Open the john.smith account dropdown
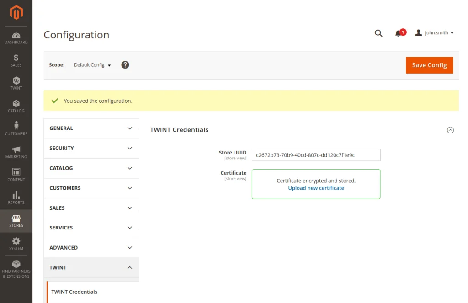This screenshot has width=468, height=303. tap(434, 33)
